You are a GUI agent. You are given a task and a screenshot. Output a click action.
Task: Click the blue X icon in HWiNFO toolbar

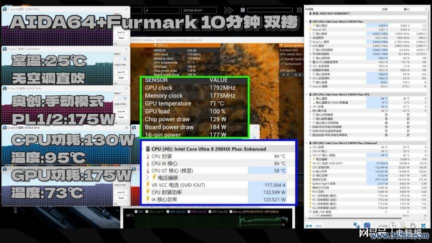pyautogui.click(x=424, y=226)
